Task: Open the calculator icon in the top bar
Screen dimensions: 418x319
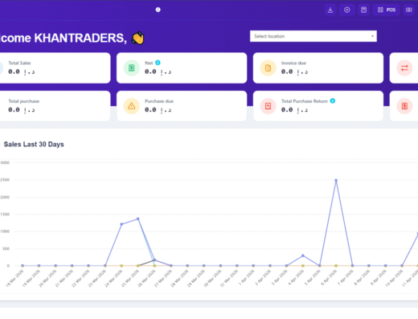Action: click(363, 10)
